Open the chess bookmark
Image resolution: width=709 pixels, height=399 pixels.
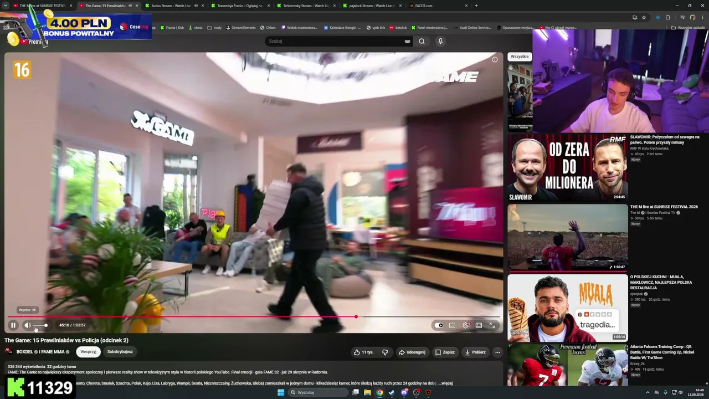click(196, 27)
